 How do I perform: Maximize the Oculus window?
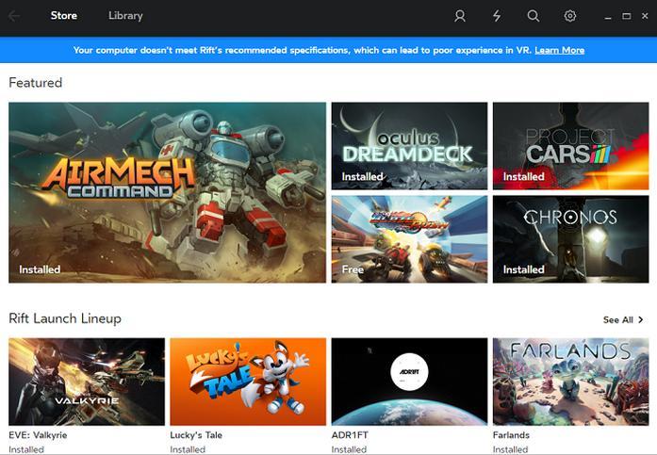(x=627, y=16)
